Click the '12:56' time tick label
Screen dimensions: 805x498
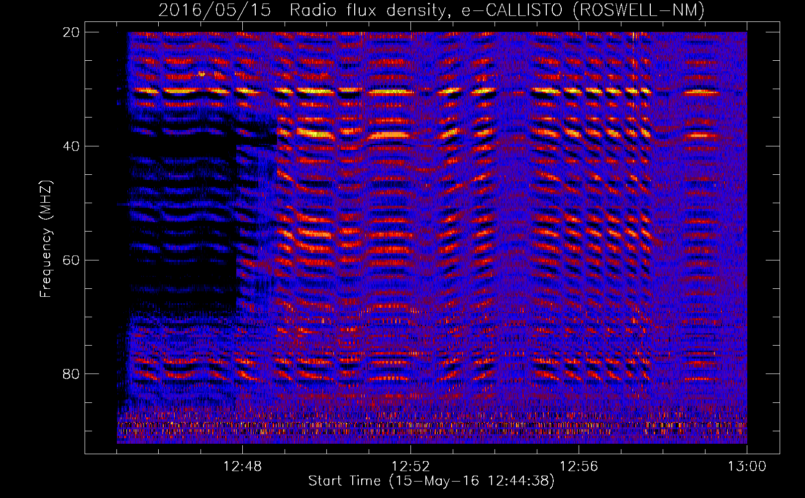(x=579, y=467)
